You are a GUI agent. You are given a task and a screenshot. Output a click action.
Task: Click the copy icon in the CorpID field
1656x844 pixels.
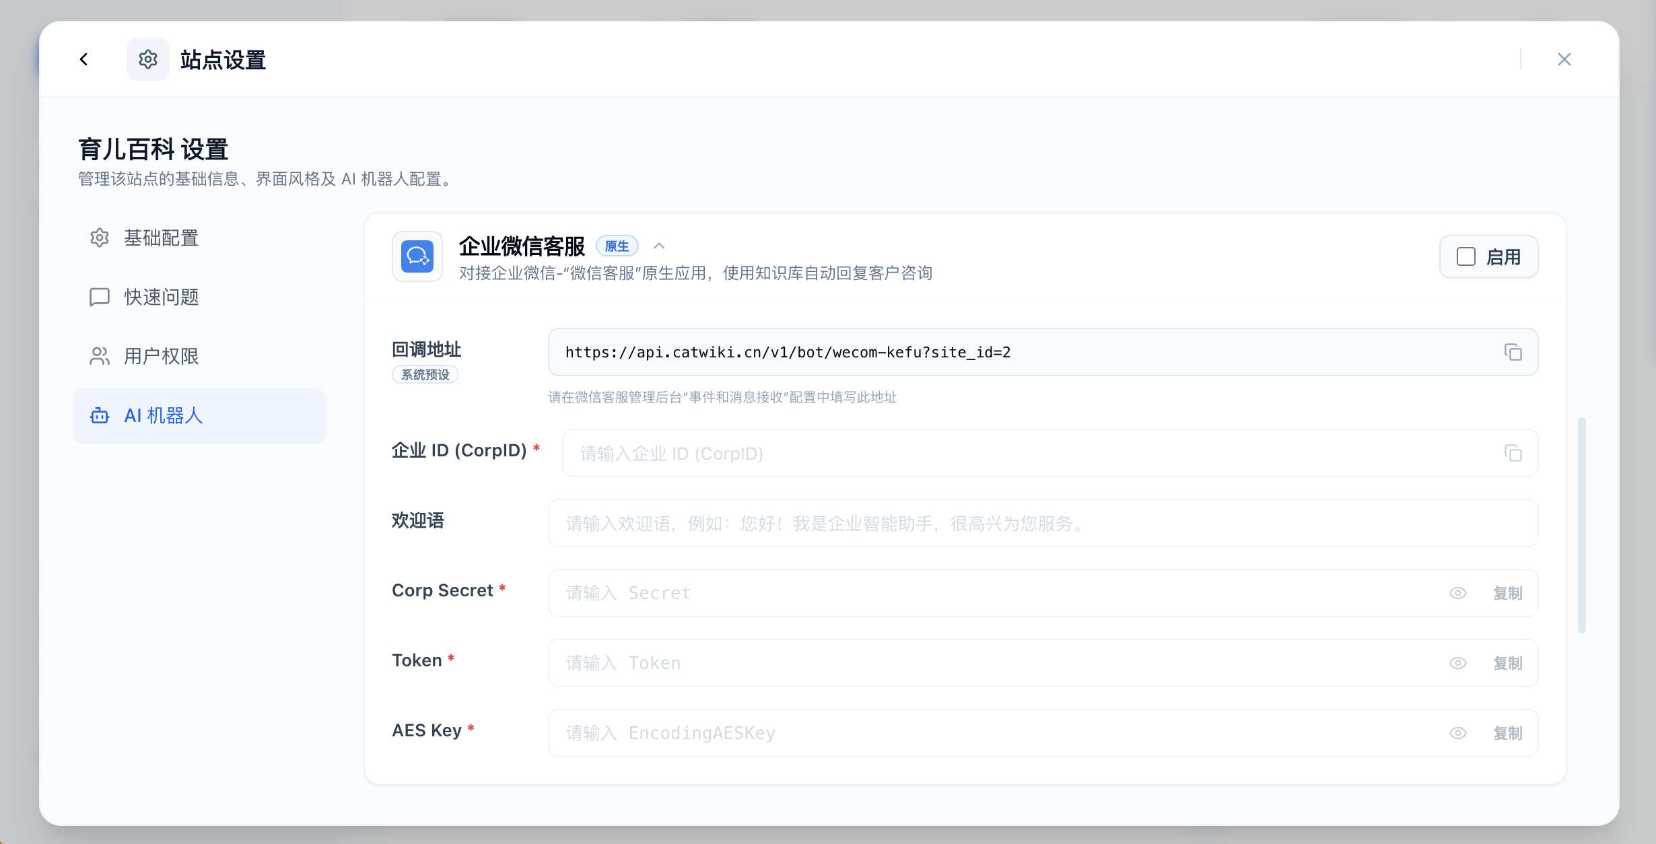1515,453
